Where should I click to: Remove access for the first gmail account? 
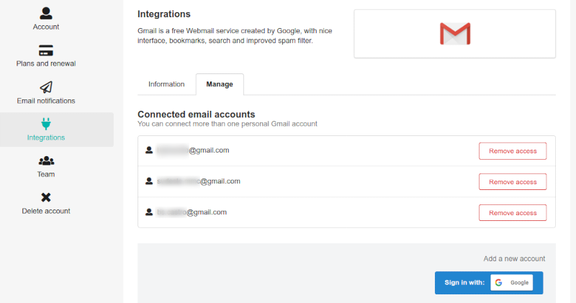(513, 151)
